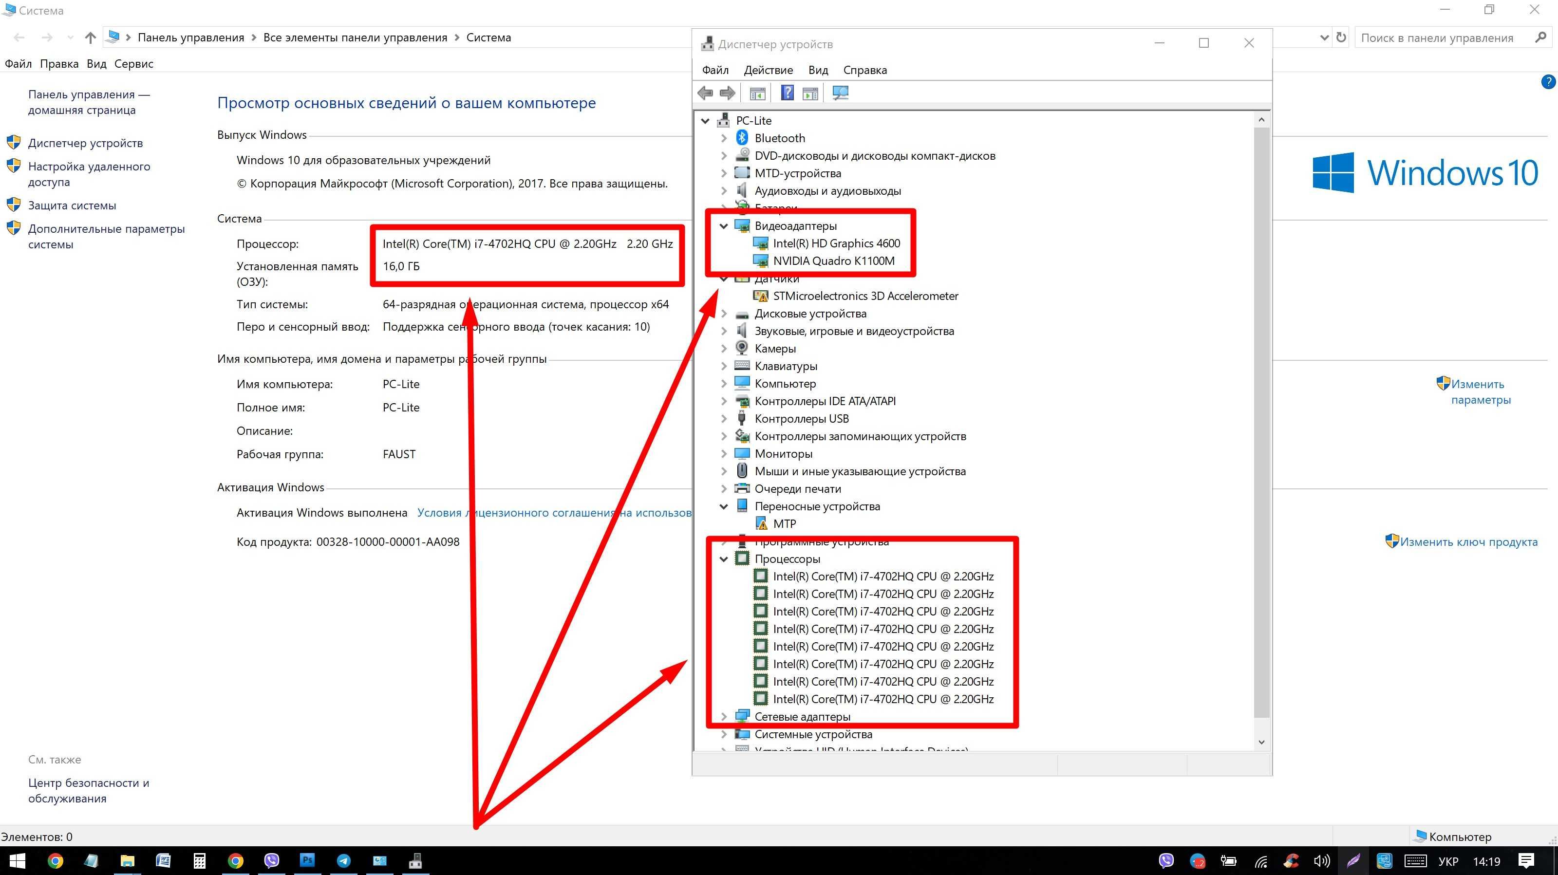Click the scroll-up arrow of device tree scrollbar
The image size is (1558, 875).
1261,120
